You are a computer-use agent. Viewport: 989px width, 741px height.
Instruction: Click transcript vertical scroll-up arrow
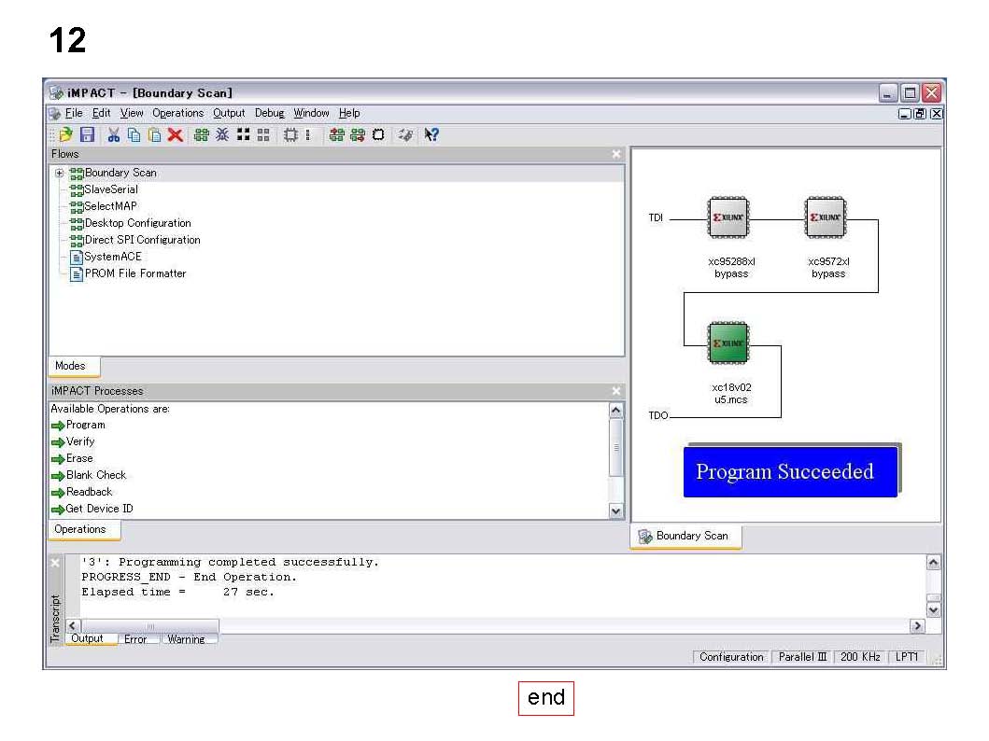click(934, 562)
